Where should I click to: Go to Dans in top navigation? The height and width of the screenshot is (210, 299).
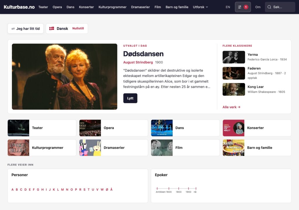click(70, 7)
